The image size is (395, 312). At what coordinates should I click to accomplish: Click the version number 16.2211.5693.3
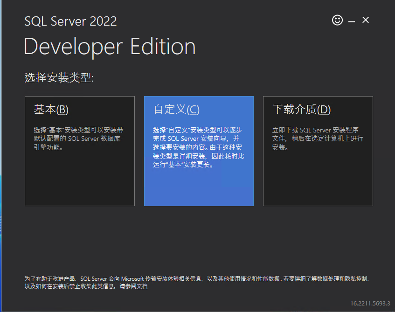pyautogui.click(x=370, y=304)
